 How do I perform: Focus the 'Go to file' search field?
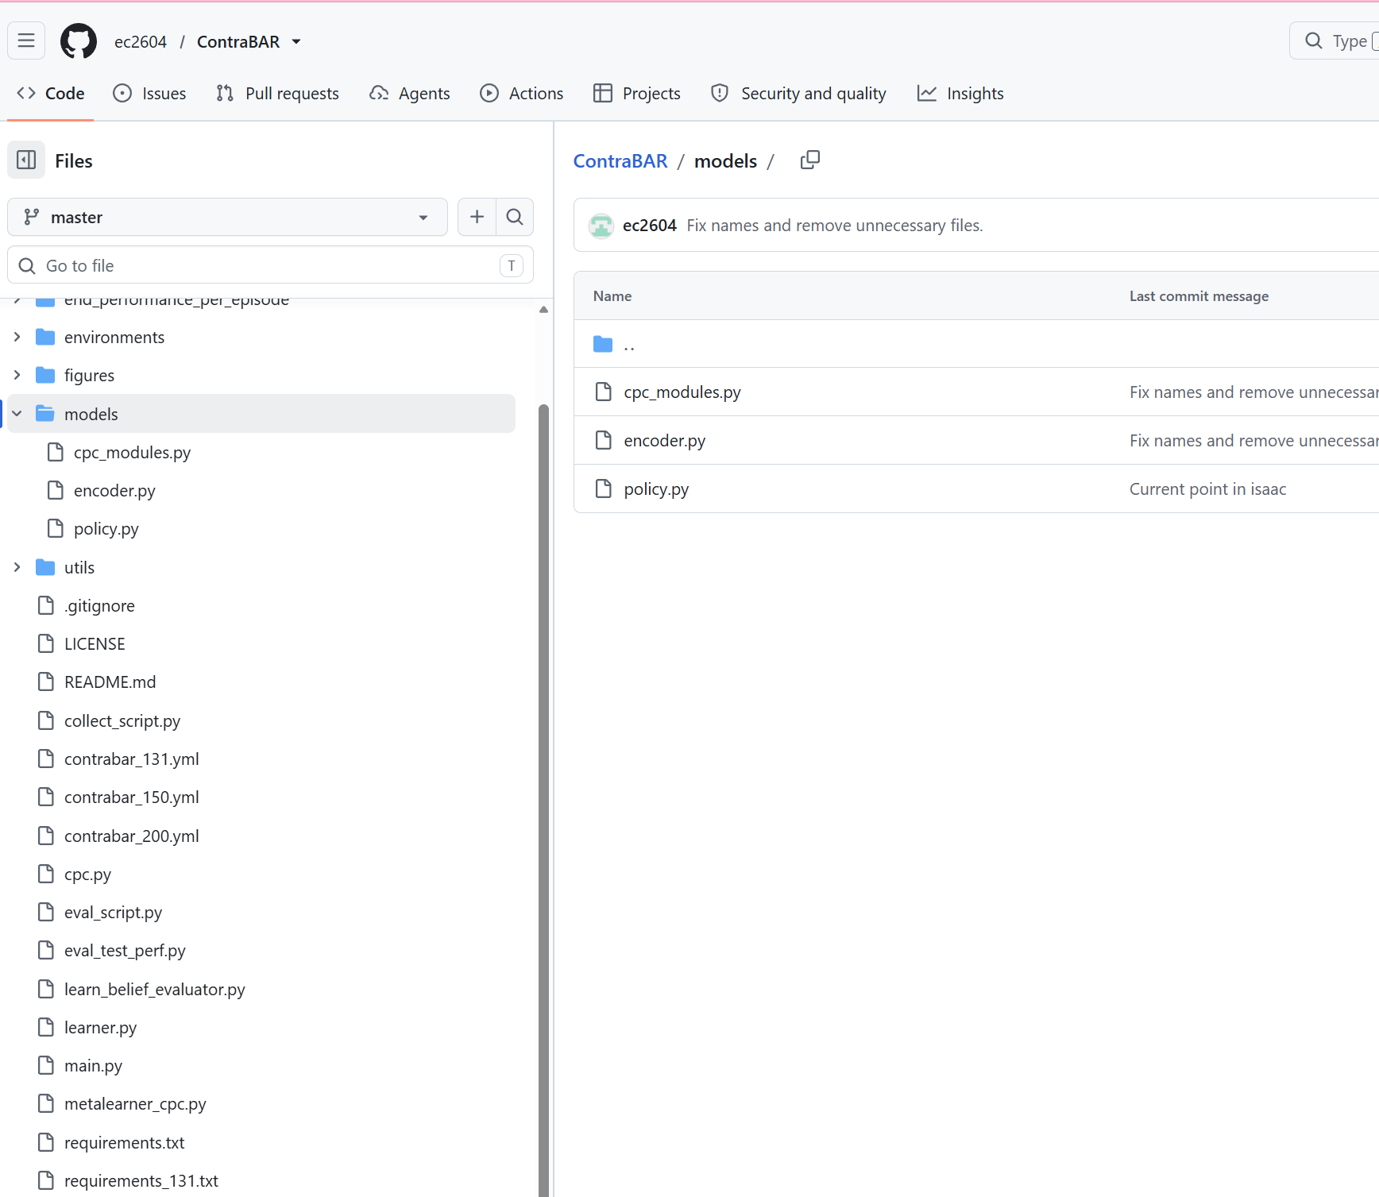click(x=270, y=265)
